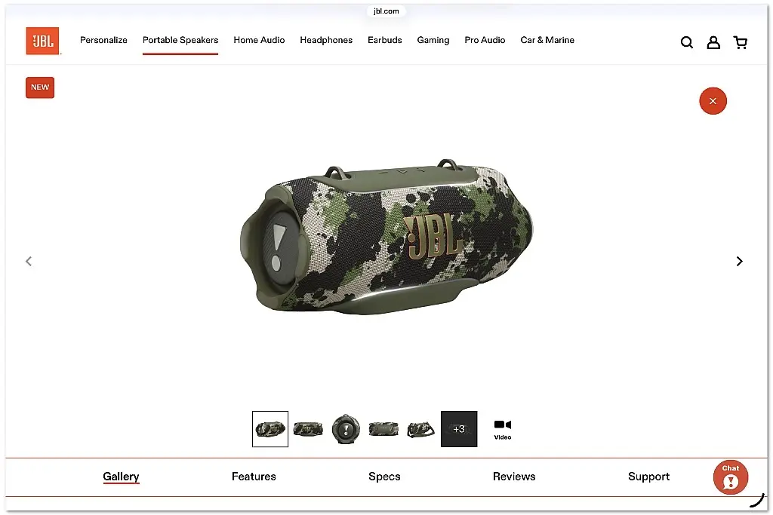Open the Chat bubble button
This screenshot has height=515, width=773.
[731, 477]
